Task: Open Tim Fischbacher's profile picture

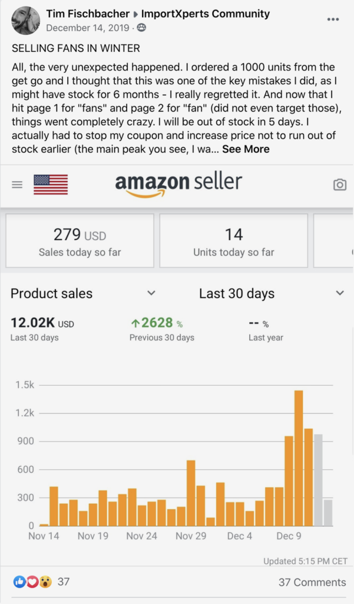Action: pyautogui.click(x=26, y=21)
